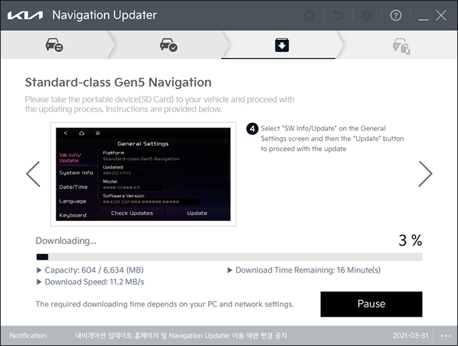The width and height of the screenshot is (458, 346).
Task: Click the back arrow icon in header
Action: pyautogui.click(x=338, y=15)
